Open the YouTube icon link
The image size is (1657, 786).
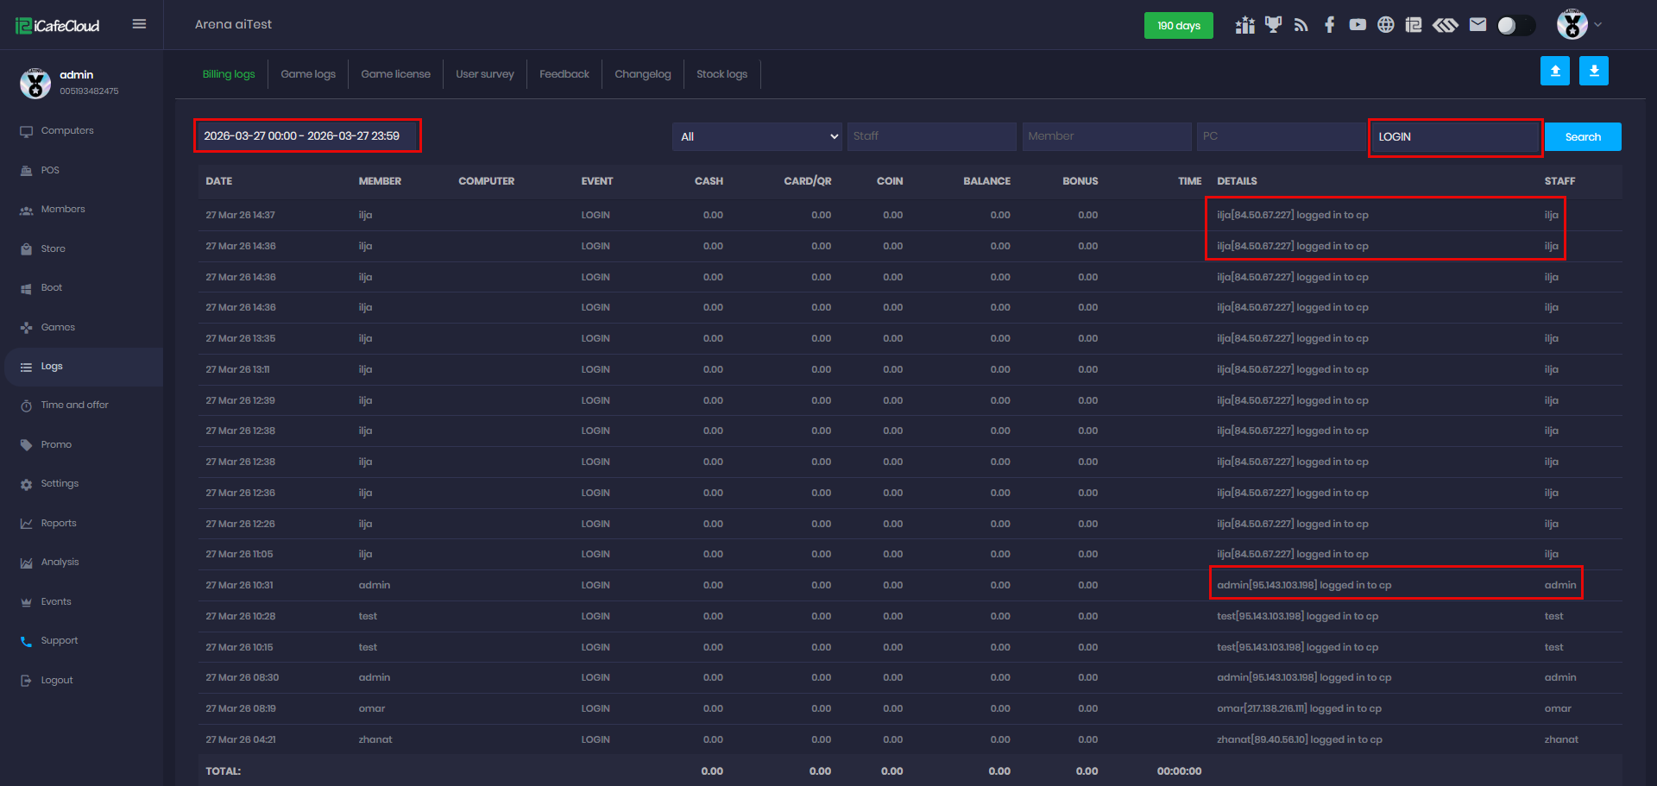tap(1358, 25)
